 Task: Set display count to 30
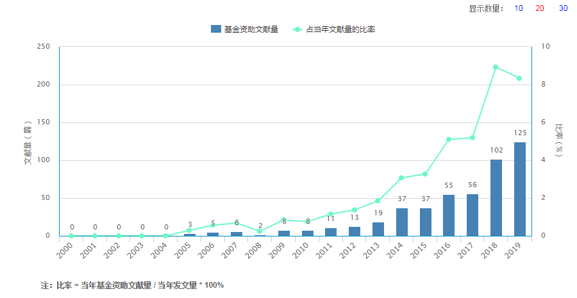click(x=563, y=8)
